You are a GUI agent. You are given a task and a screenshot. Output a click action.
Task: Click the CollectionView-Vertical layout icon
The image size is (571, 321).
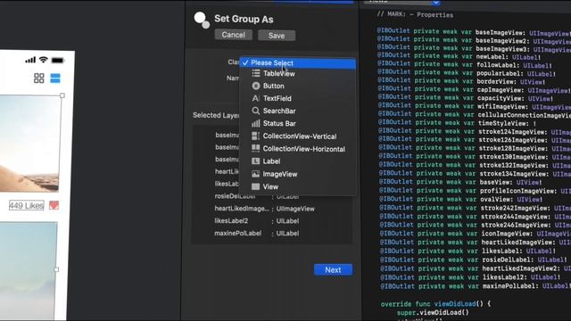(256, 136)
